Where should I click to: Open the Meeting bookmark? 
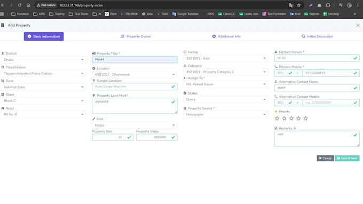(x=331, y=14)
